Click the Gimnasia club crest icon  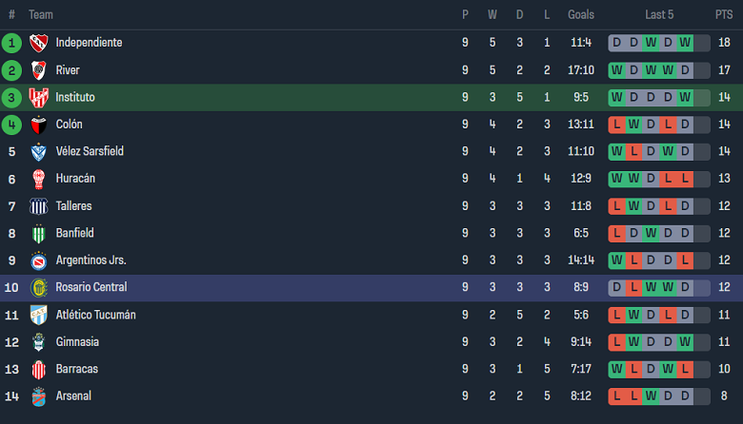click(x=38, y=341)
